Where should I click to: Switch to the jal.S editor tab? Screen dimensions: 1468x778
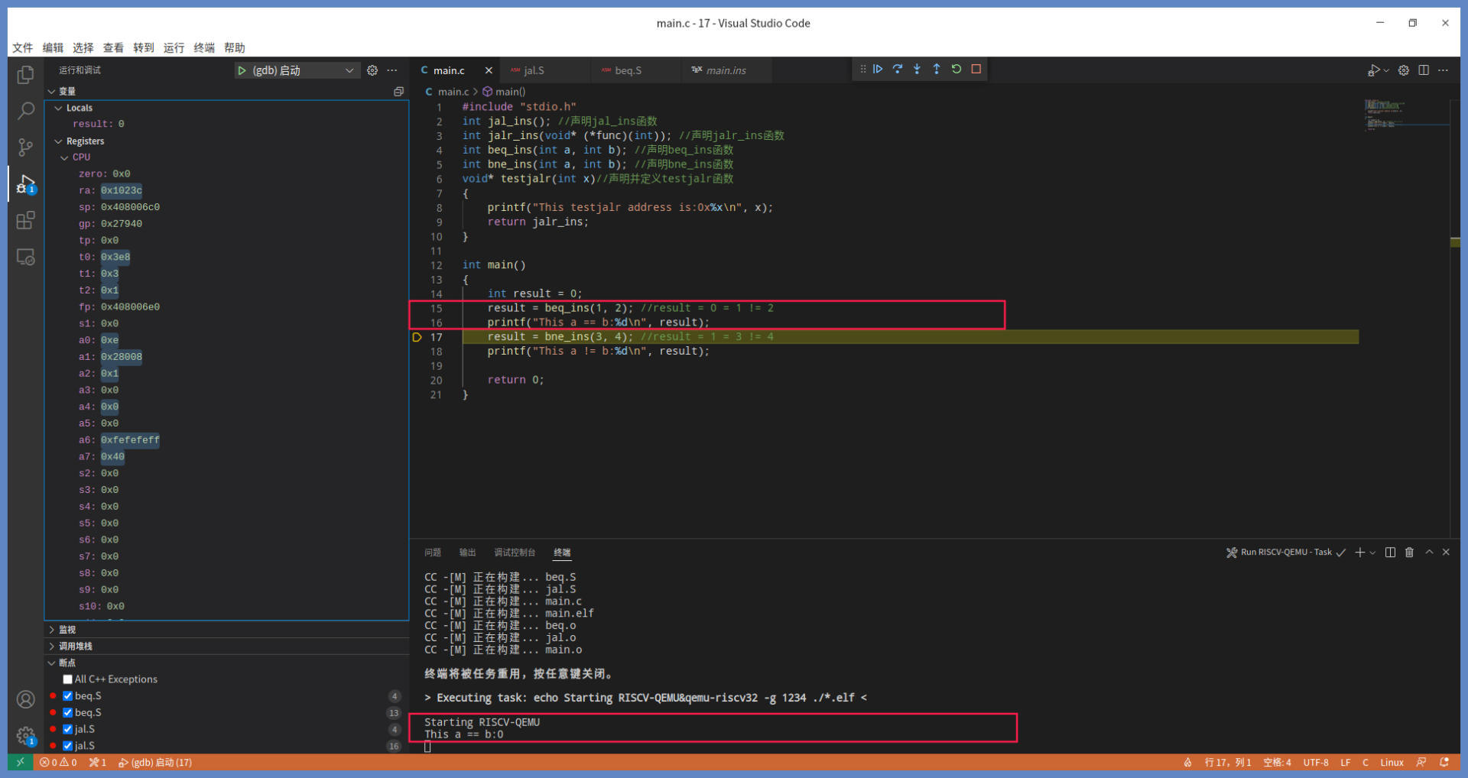[534, 70]
